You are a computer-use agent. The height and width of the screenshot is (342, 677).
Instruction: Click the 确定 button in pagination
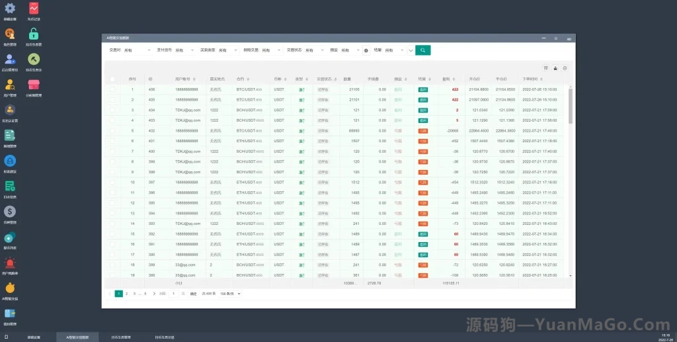click(194, 293)
